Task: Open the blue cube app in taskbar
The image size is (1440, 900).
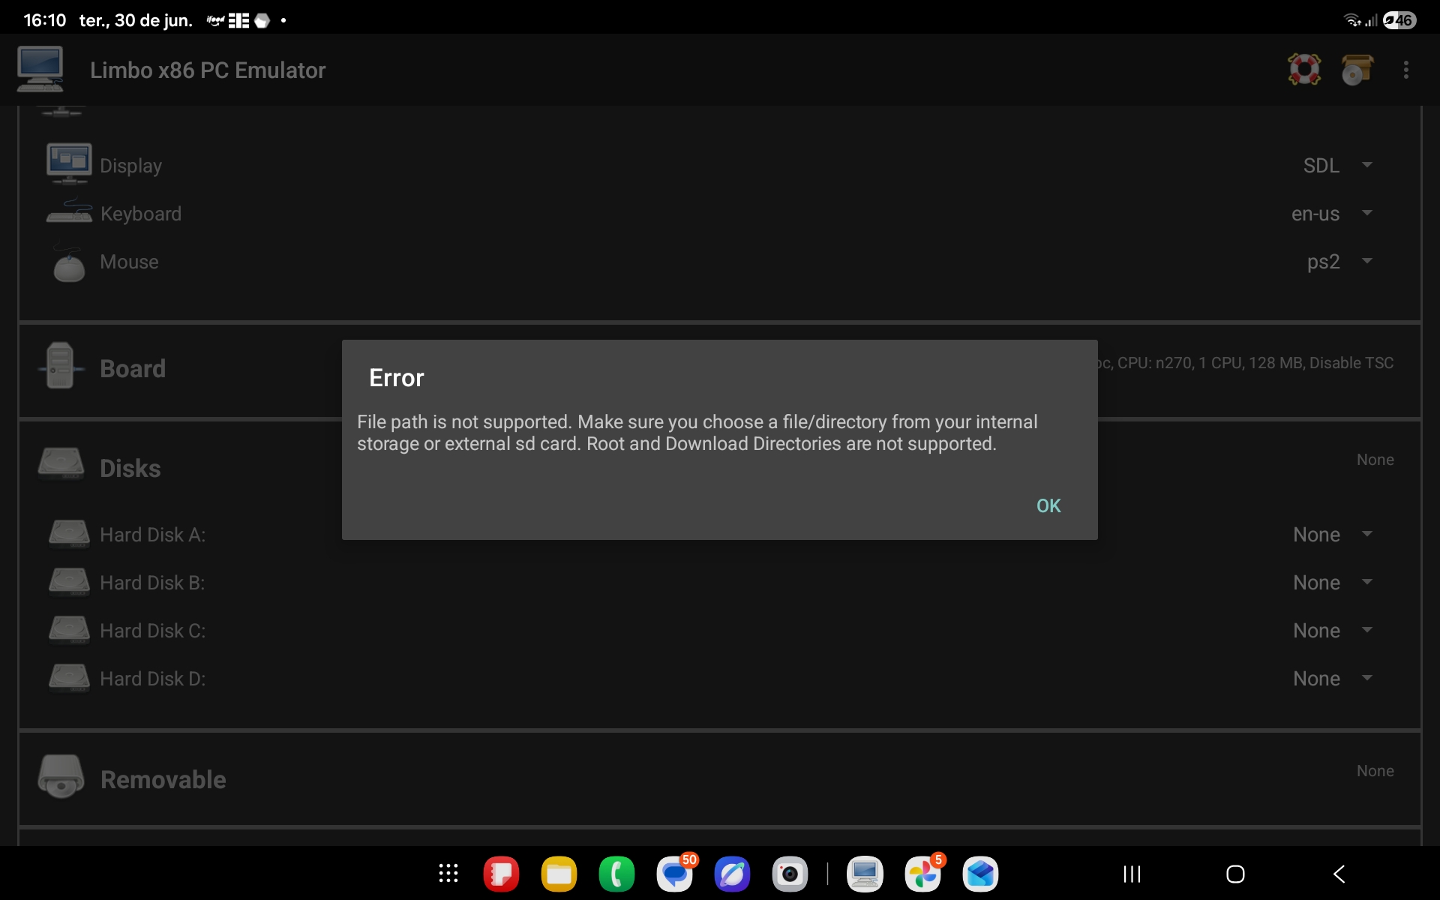Action: (980, 874)
